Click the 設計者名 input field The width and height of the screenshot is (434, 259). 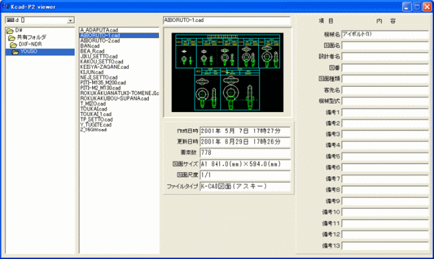coord(385,57)
